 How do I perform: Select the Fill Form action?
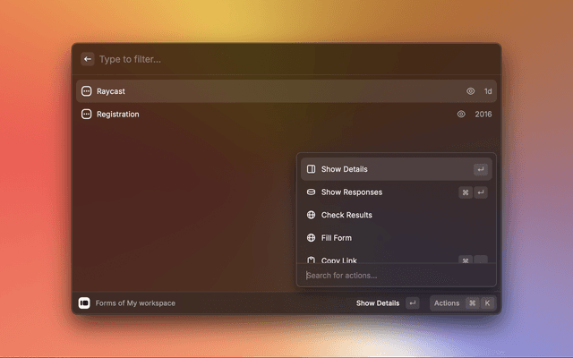[337, 238]
